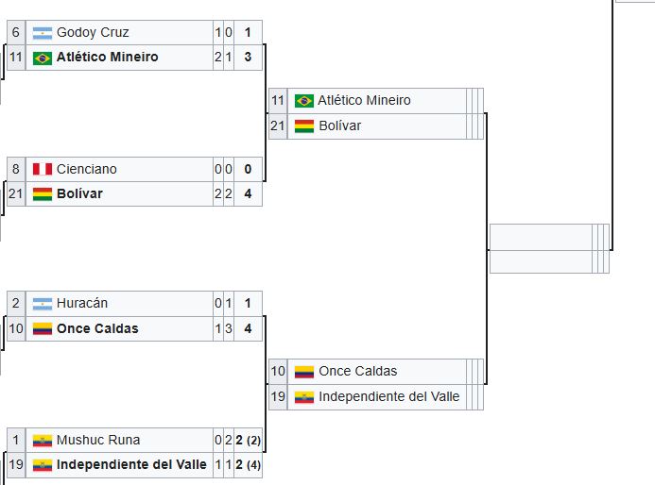This screenshot has width=655, height=485.
Task: Click the empty top semifinal team slot
Action: (x=541, y=236)
